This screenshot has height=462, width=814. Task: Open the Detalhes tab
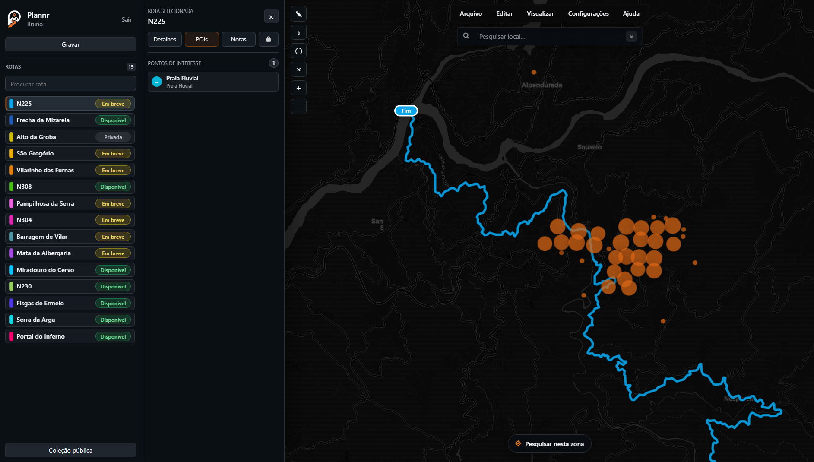coord(165,39)
